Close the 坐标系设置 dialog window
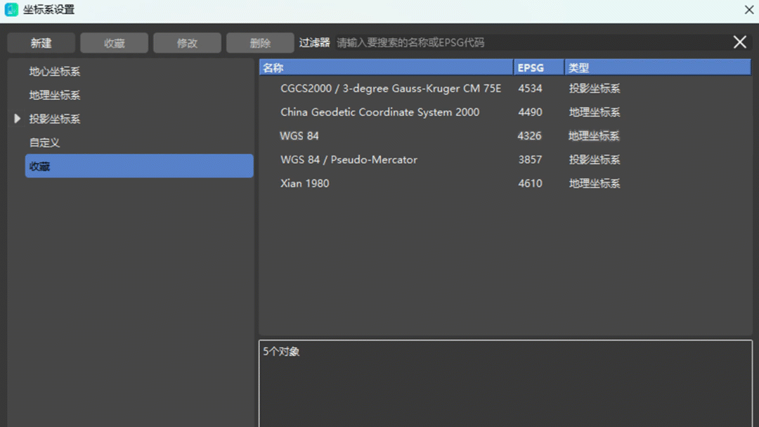 click(x=749, y=10)
